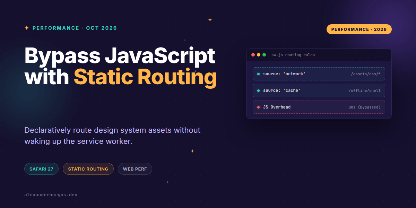This screenshot has height=208, width=416.
Task: Click the '/offline/shell' path text
Action: click(365, 90)
